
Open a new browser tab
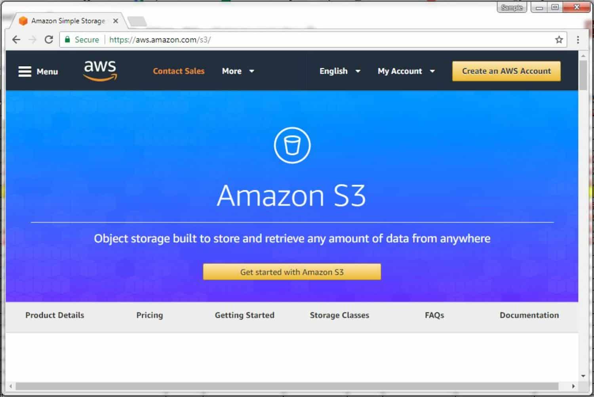137,21
